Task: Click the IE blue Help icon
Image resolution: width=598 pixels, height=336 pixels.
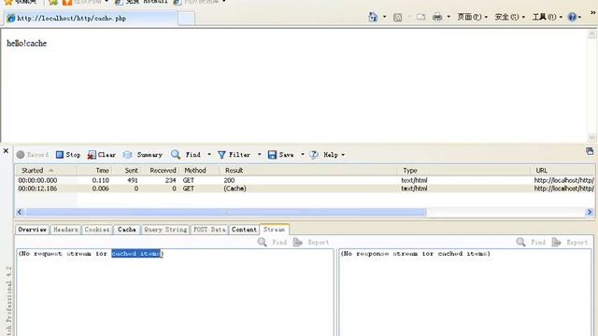Action: click(572, 17)
